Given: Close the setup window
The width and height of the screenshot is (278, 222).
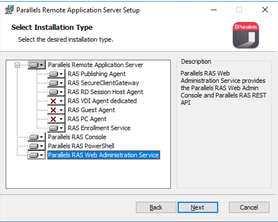Looking at the screenshot, I should [265, 10].
